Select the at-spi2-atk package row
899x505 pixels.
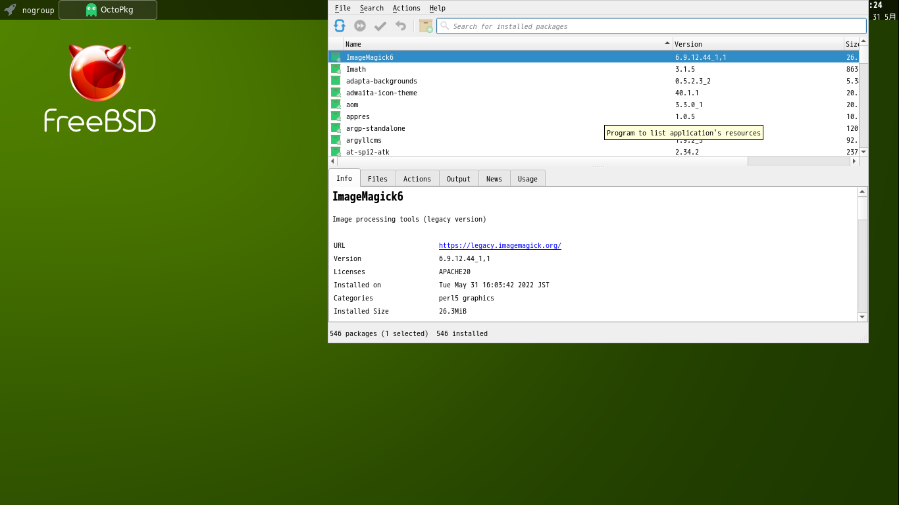click(594, 152)
